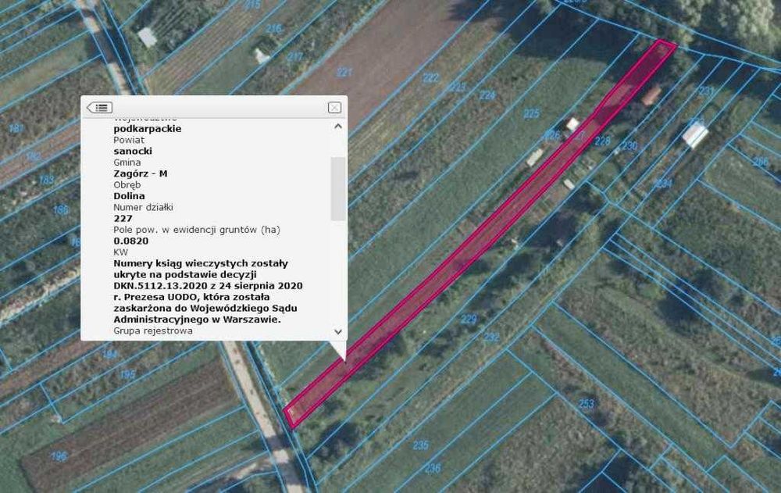Screen dimensions: 781x493
Task: Click the popup scrollbar up arrow
Action: pyautogui.click(x=338, y=126)
